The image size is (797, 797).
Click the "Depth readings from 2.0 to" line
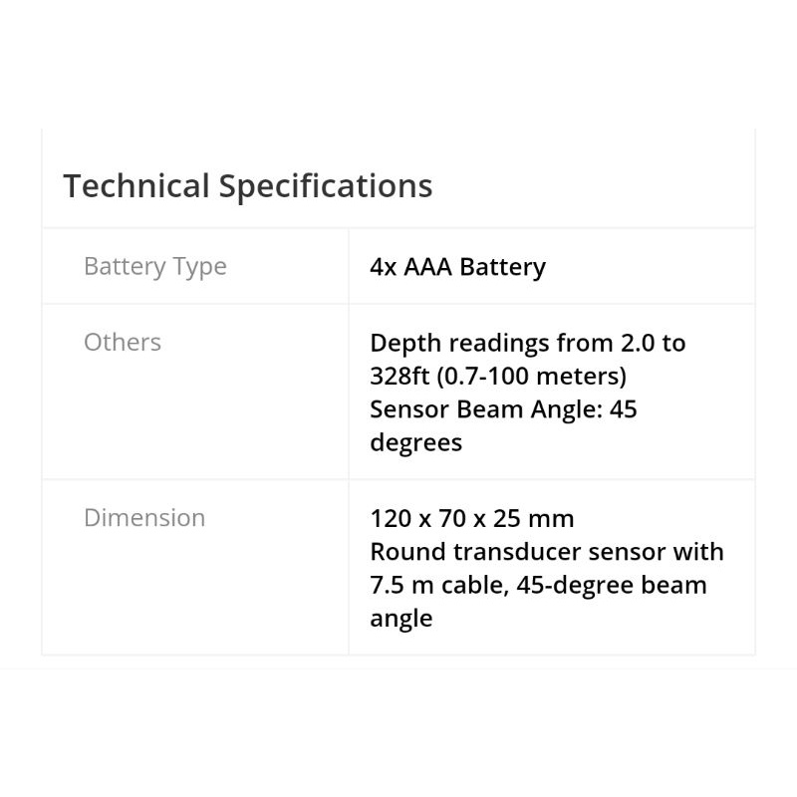pos(527,344)
